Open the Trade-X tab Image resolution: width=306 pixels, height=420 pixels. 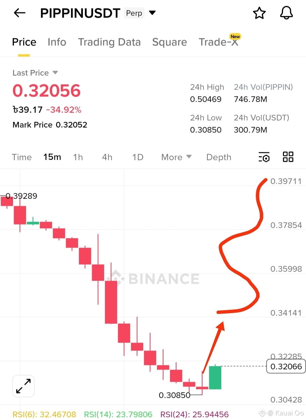point(218,42)
